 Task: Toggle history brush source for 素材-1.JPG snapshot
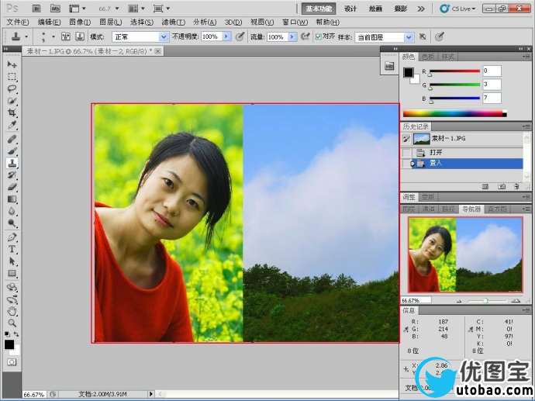coord(406,139)
